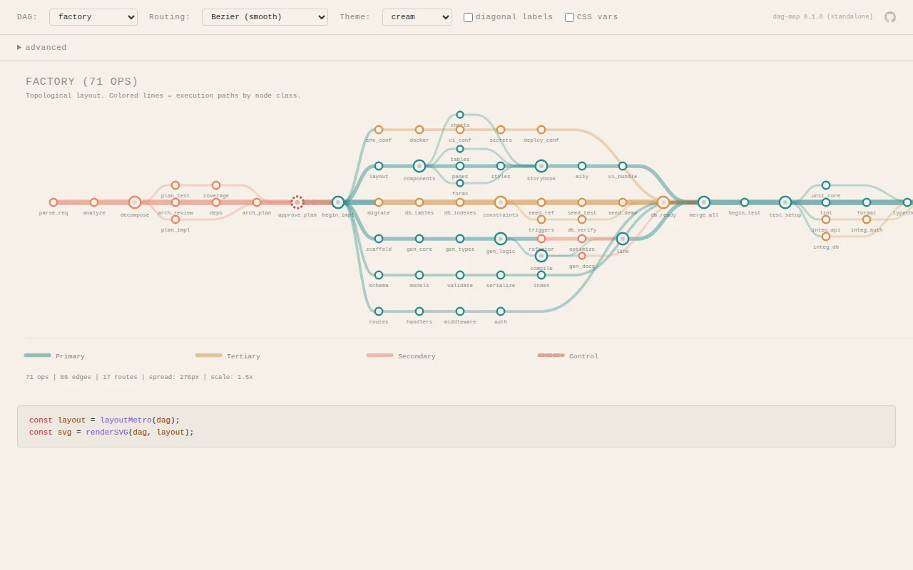This screenshot has height=570, width=913.
Task: Click the renderSVG code line
Action: (111, 432)
